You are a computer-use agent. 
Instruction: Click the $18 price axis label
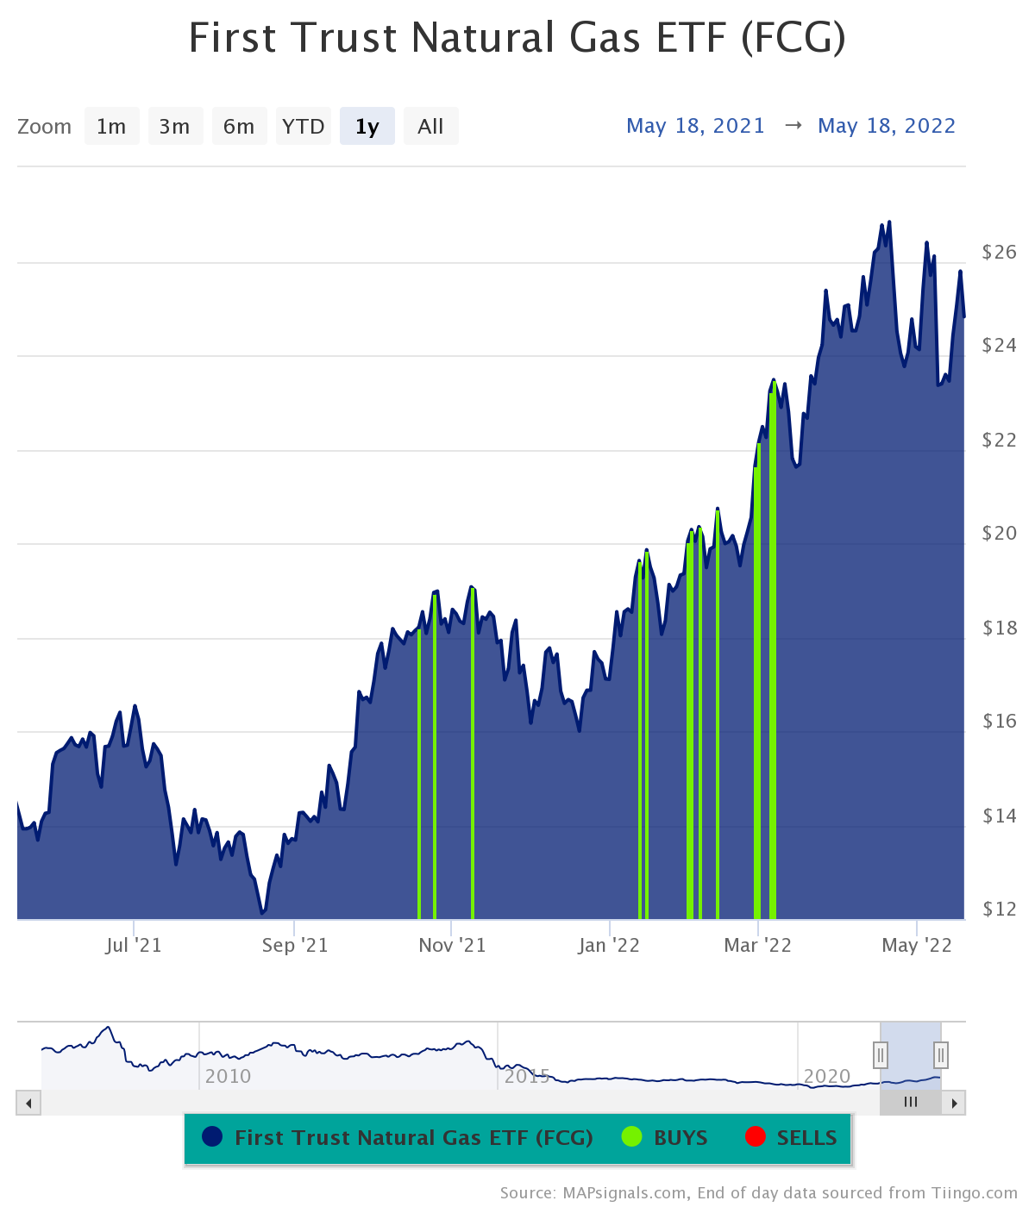1000,628
